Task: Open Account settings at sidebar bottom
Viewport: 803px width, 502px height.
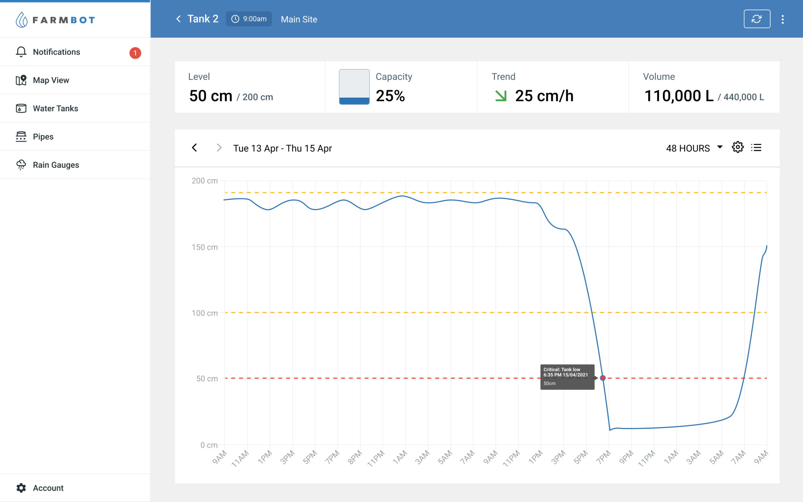Action: [48, 488]
